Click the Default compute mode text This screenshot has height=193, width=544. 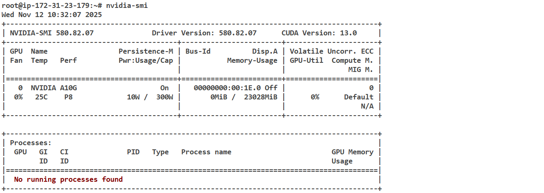click(x=358, y=97)
